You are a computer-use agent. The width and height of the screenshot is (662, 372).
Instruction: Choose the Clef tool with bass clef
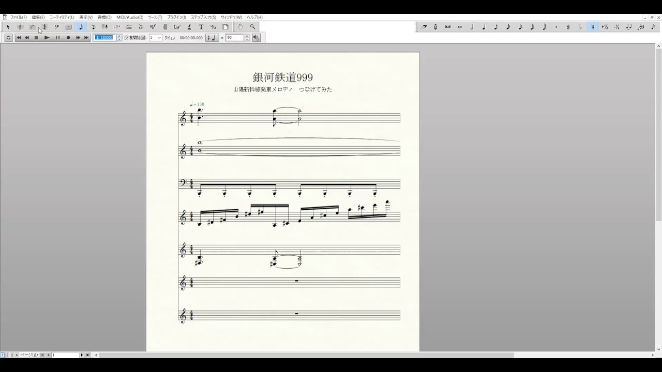click(57, 27)
